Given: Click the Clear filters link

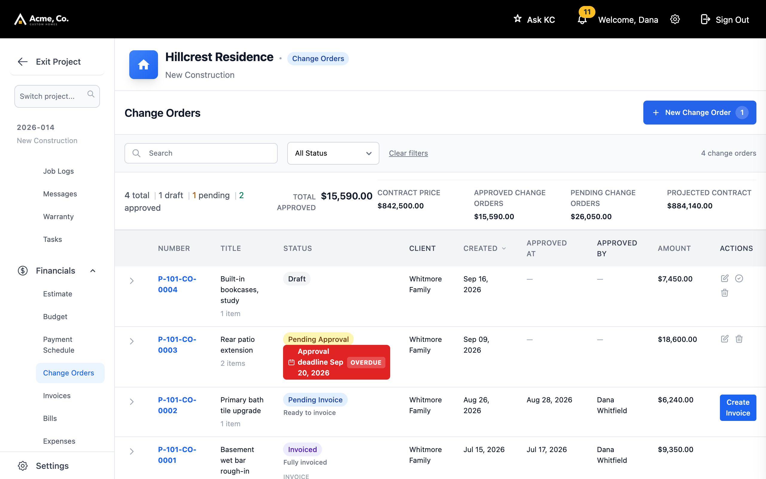Looking at the screenshot, I should click(408, 153).
